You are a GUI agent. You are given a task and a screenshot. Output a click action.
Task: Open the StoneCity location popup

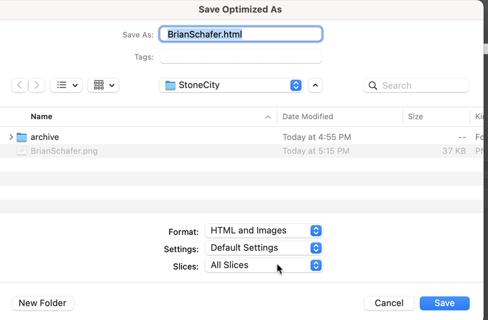(231, 85)
